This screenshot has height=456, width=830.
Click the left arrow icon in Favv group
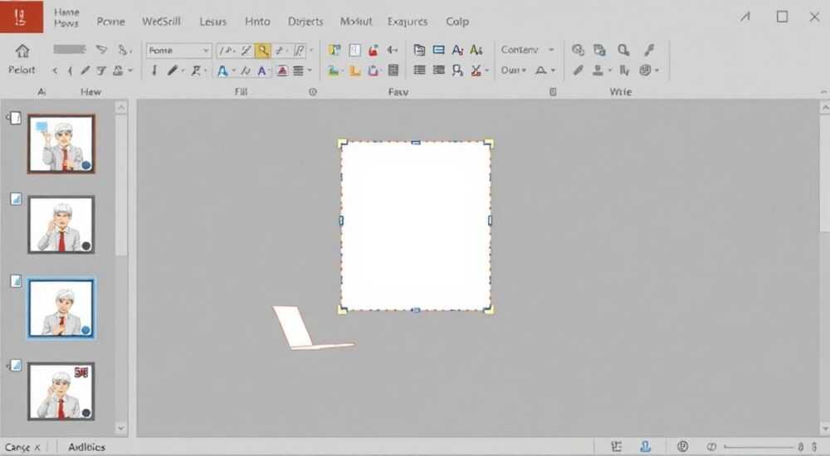click(393, 51)
